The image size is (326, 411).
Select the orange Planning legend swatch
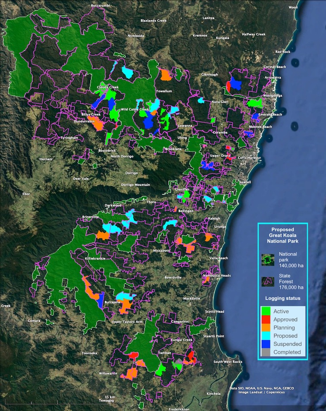click(266, 327)
